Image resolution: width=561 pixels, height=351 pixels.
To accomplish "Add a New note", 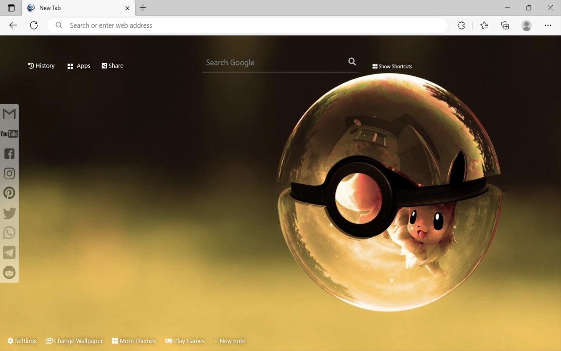I will tap(230, 341).
